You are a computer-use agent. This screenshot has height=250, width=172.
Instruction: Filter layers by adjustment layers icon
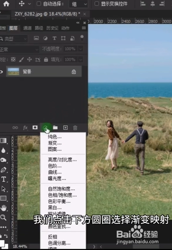point(46,38)
